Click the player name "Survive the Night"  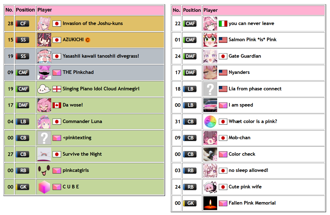[x=82, y=154]
